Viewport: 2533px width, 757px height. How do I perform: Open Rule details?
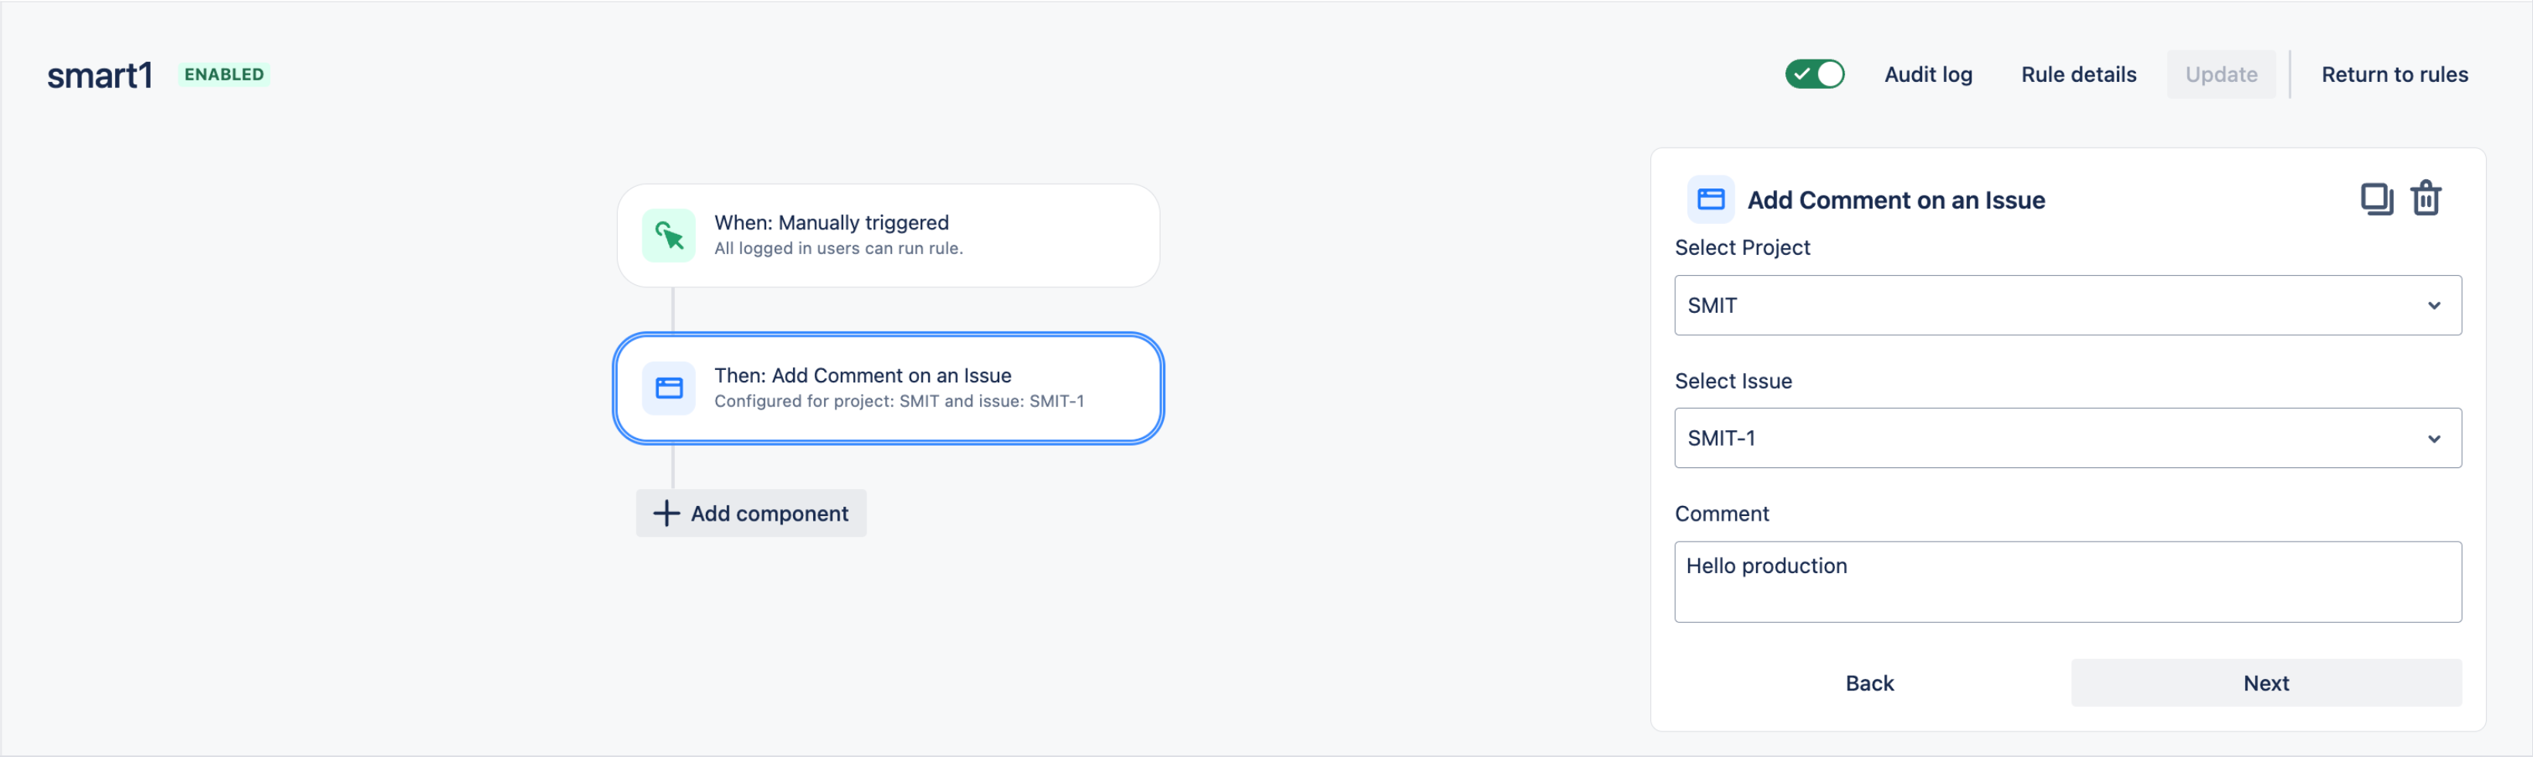(x=2077, y=75)
